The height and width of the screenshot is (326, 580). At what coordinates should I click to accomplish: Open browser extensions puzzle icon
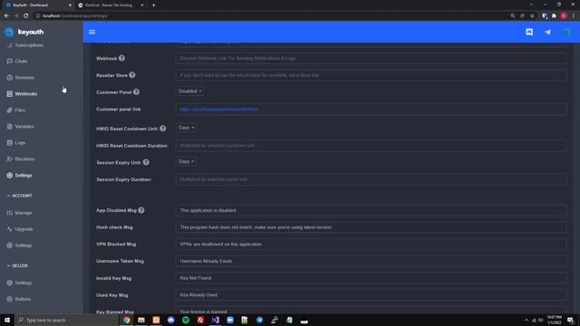554,16
